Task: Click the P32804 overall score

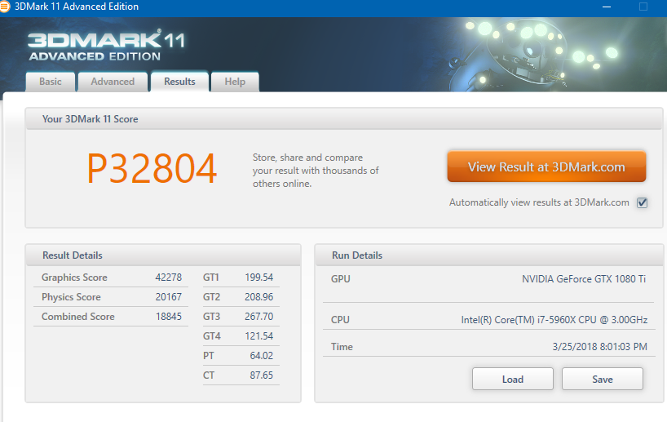Action: pos(152,169)
